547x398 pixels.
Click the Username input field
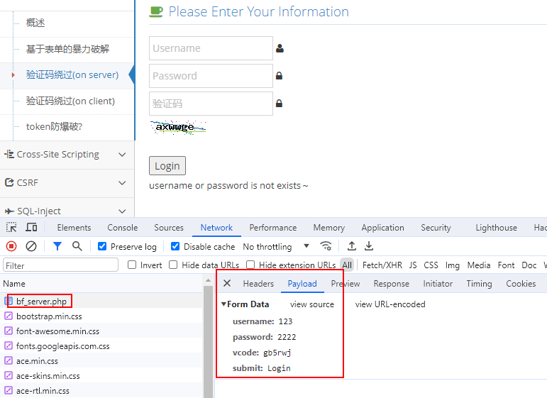211,48
